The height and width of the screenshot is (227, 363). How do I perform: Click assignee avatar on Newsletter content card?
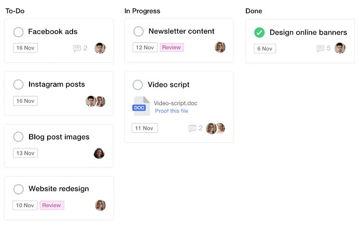(220, 48)
